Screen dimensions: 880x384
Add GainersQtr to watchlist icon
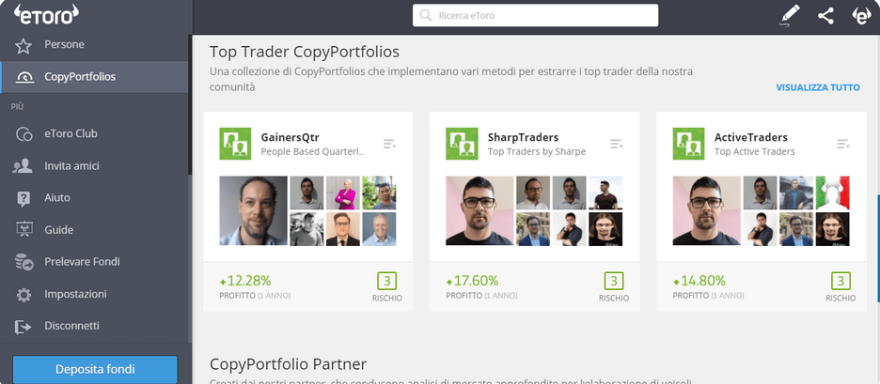tap(389, 144)
